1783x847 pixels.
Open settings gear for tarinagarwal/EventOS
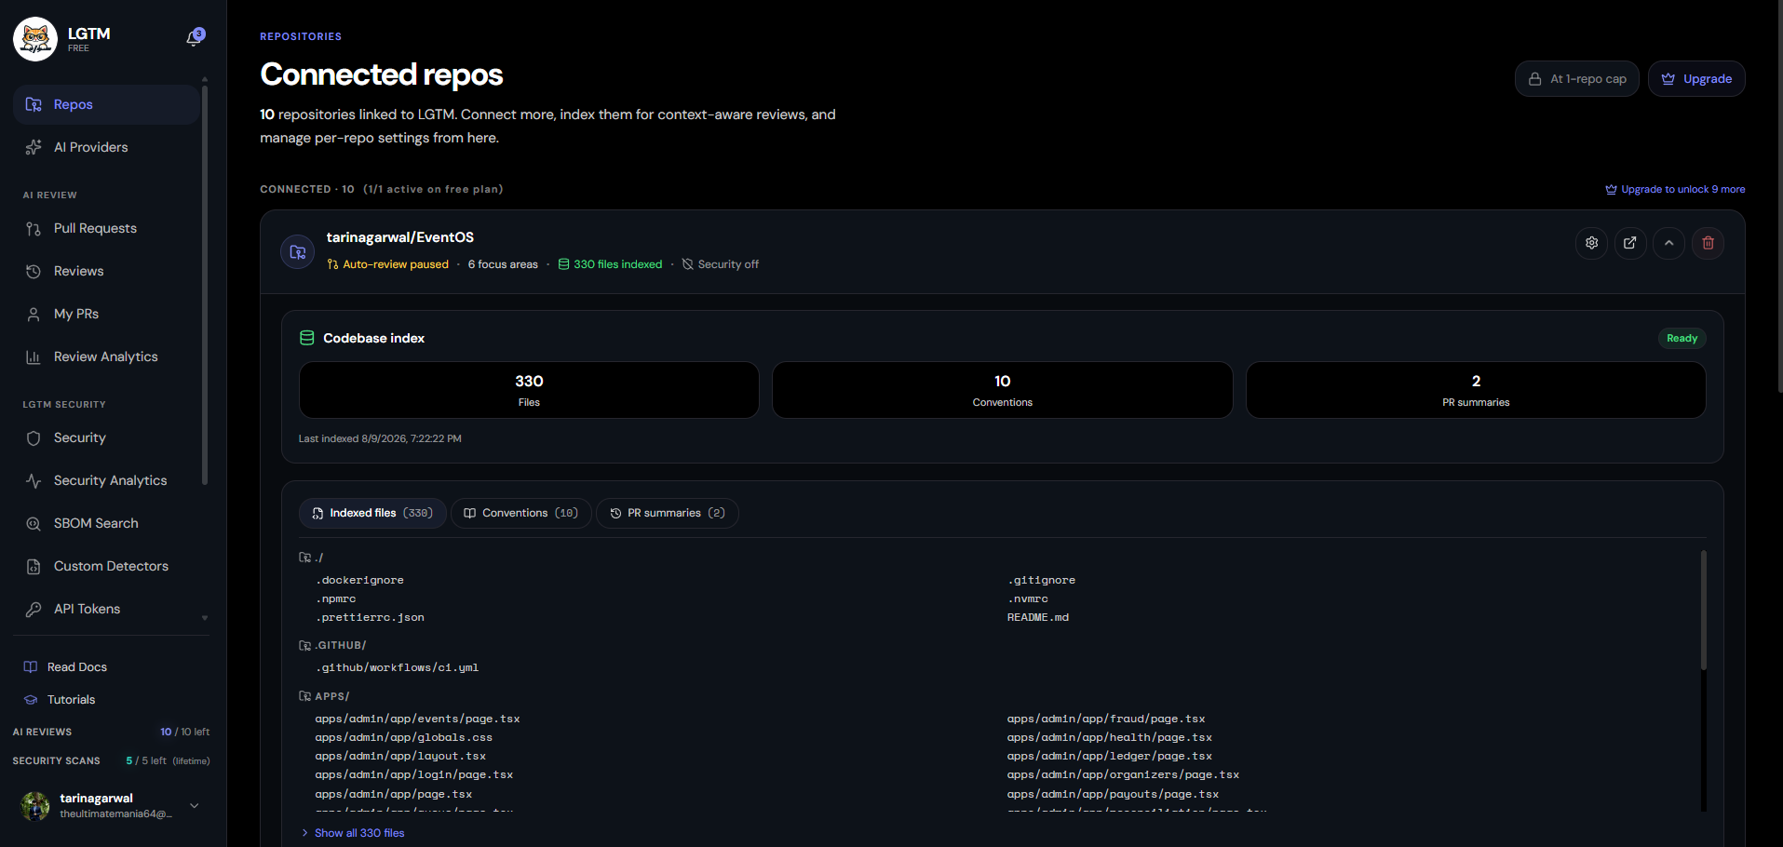click(x=1592, y=243)
